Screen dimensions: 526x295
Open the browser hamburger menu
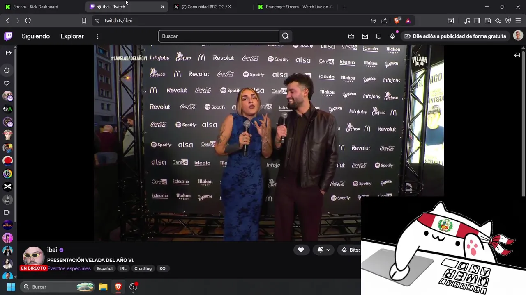click(x=519, y=20)
